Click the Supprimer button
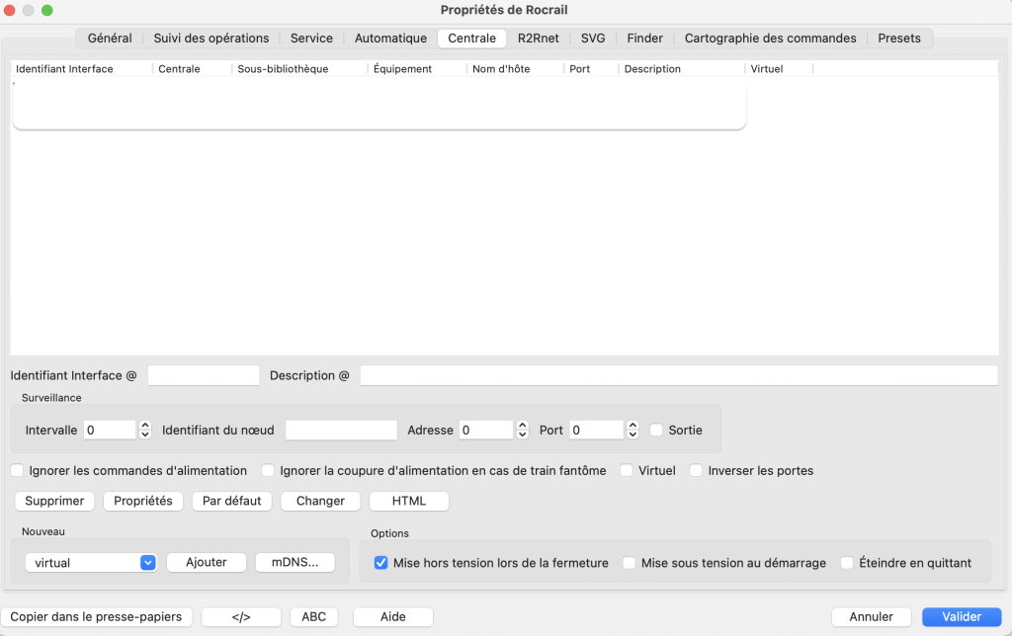Viewport: 1012px width, 636px height. tap(54, 501)
